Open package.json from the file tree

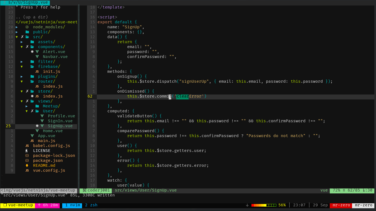click(48, 160)
